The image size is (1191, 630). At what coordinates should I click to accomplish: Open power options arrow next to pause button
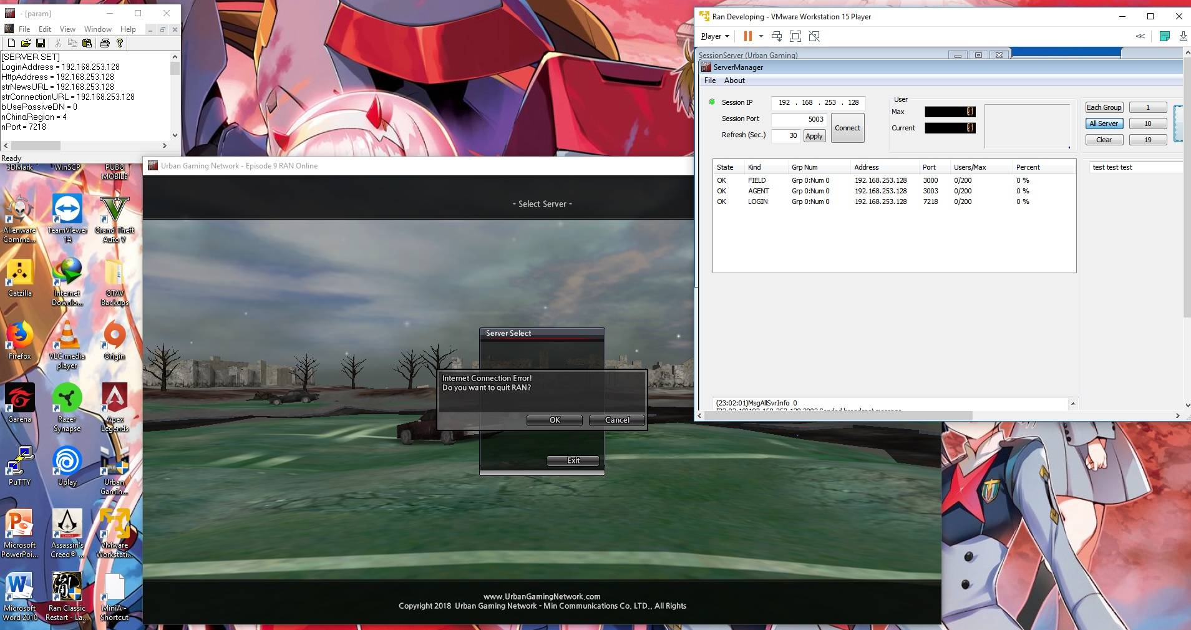point(761,36)
